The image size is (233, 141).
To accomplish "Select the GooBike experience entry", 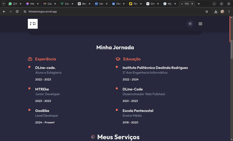I will (47, 117).
